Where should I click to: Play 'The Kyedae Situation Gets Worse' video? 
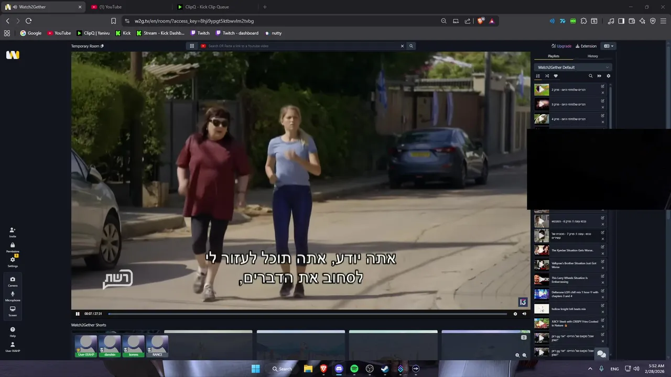click(x=542, y=250)
